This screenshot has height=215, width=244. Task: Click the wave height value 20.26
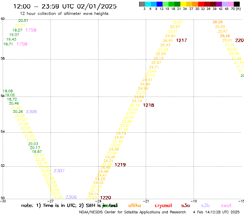pos(18,112)
